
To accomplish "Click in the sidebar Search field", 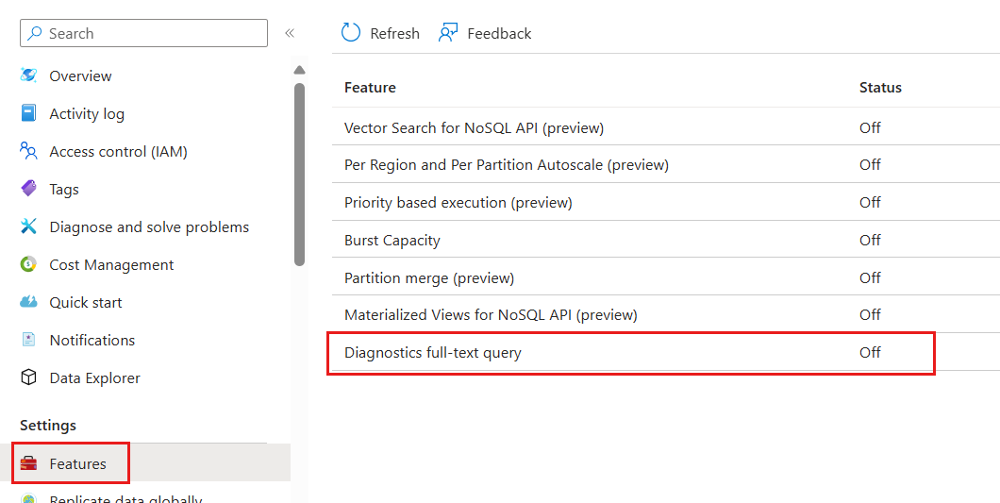I will click(143, 33).
